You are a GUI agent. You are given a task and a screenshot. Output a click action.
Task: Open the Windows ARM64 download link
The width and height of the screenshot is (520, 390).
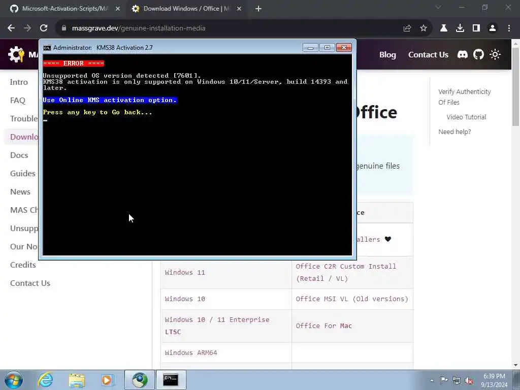pyautogui.click(x=191, y=352)
